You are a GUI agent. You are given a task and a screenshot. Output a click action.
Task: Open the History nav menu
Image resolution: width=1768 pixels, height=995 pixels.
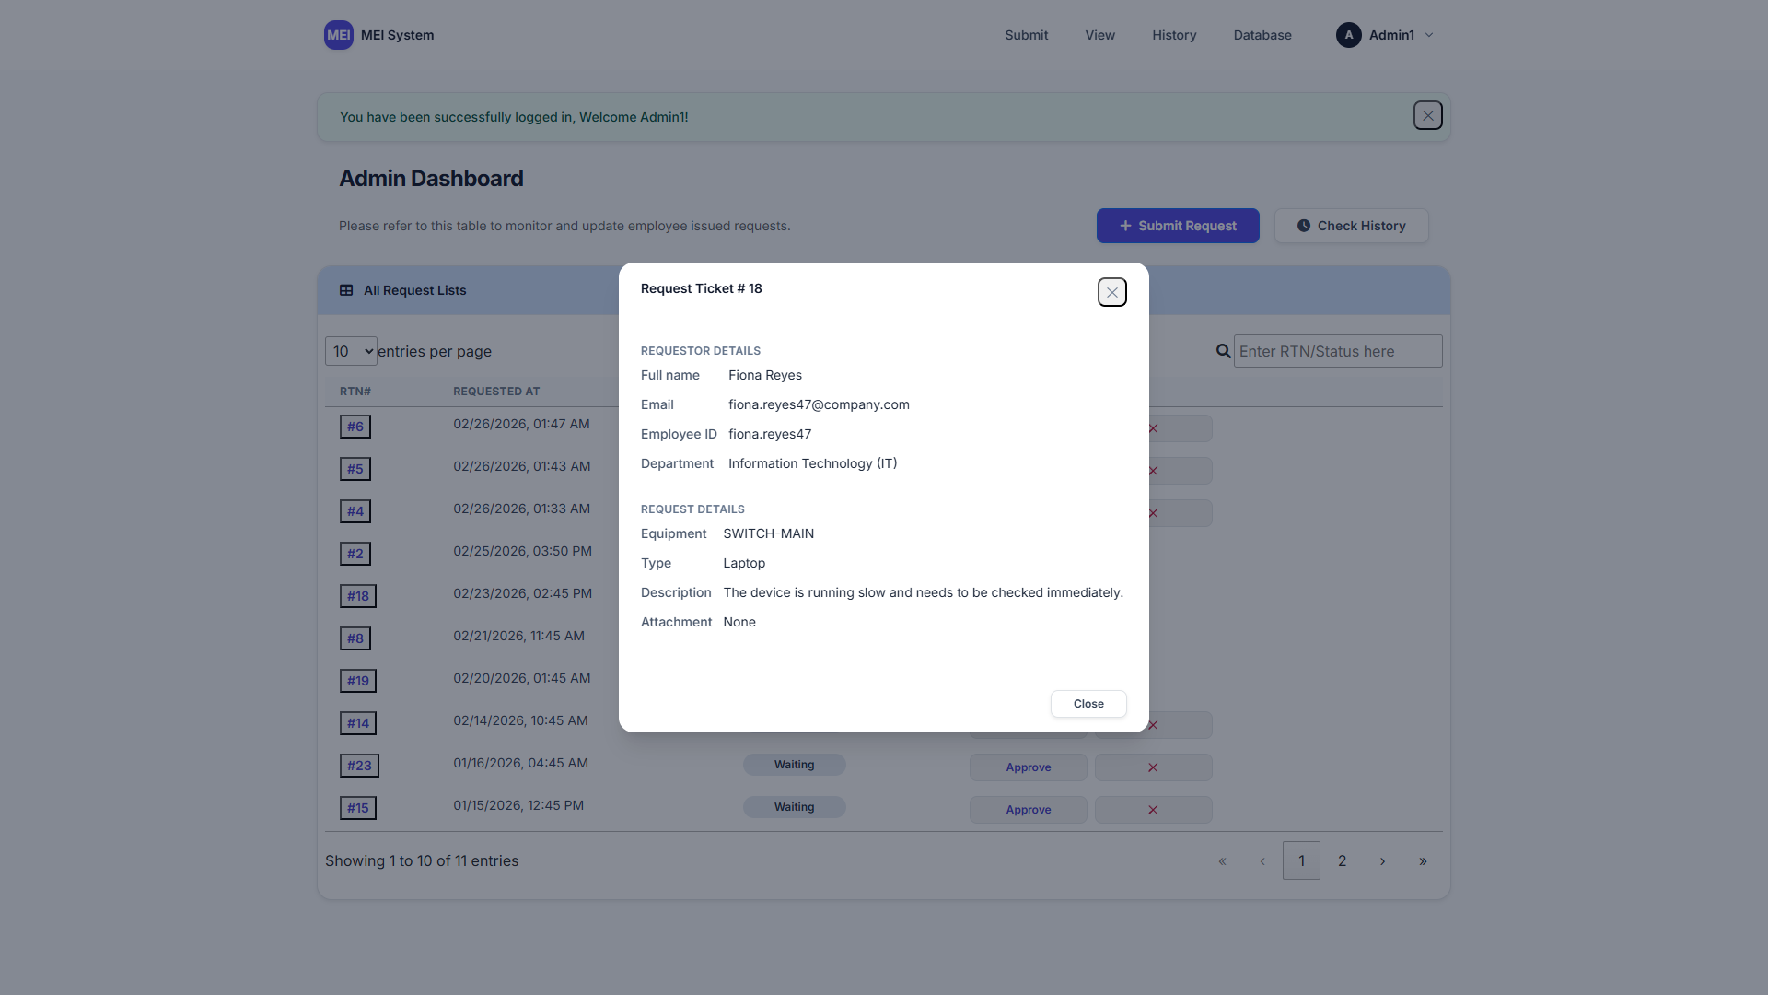[1174, 35]
